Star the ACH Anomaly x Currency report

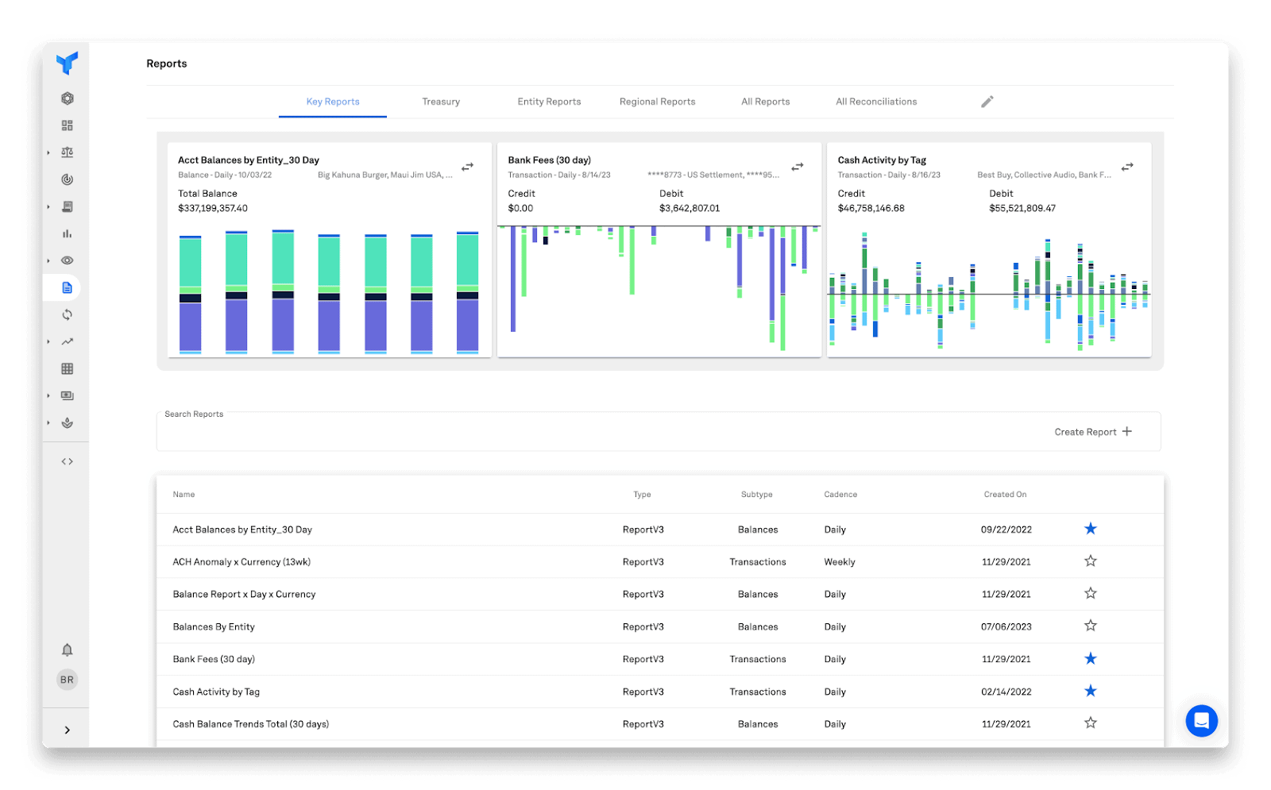[1090, 561]
